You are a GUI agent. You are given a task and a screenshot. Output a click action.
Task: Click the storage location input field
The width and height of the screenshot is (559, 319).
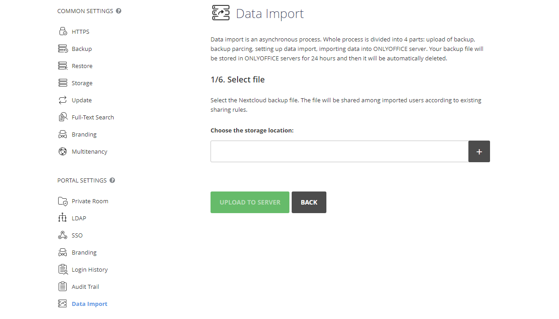pyautogui.click(x=339, y=151)
